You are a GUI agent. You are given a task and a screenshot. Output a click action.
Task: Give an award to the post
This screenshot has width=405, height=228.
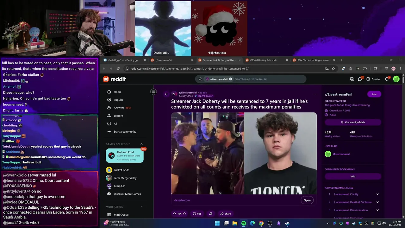[211, 214]
